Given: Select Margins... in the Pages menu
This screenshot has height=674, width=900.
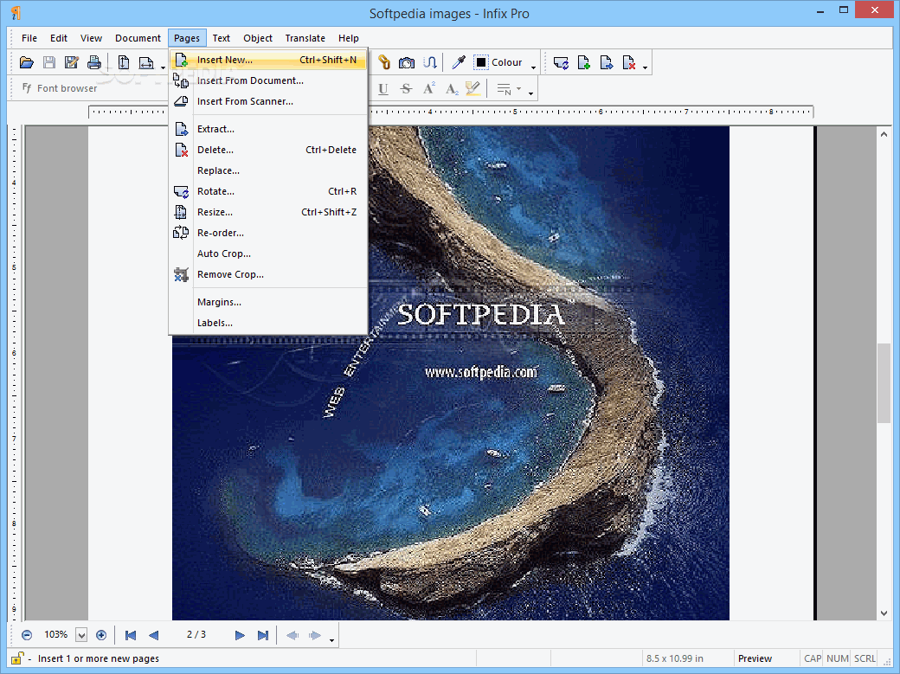Looking at the screenshot, I should coord(268,302).
